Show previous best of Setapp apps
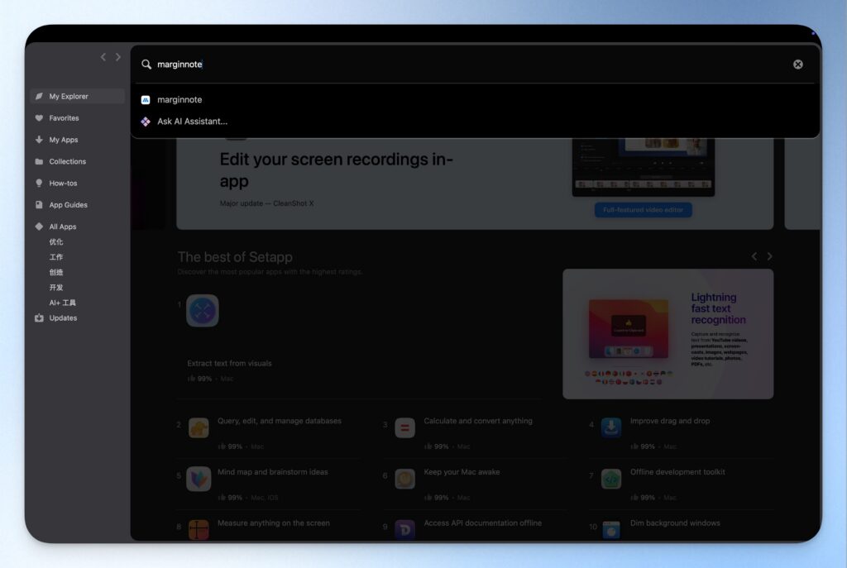This screenshot has height=568, width=847. [754, 256]
